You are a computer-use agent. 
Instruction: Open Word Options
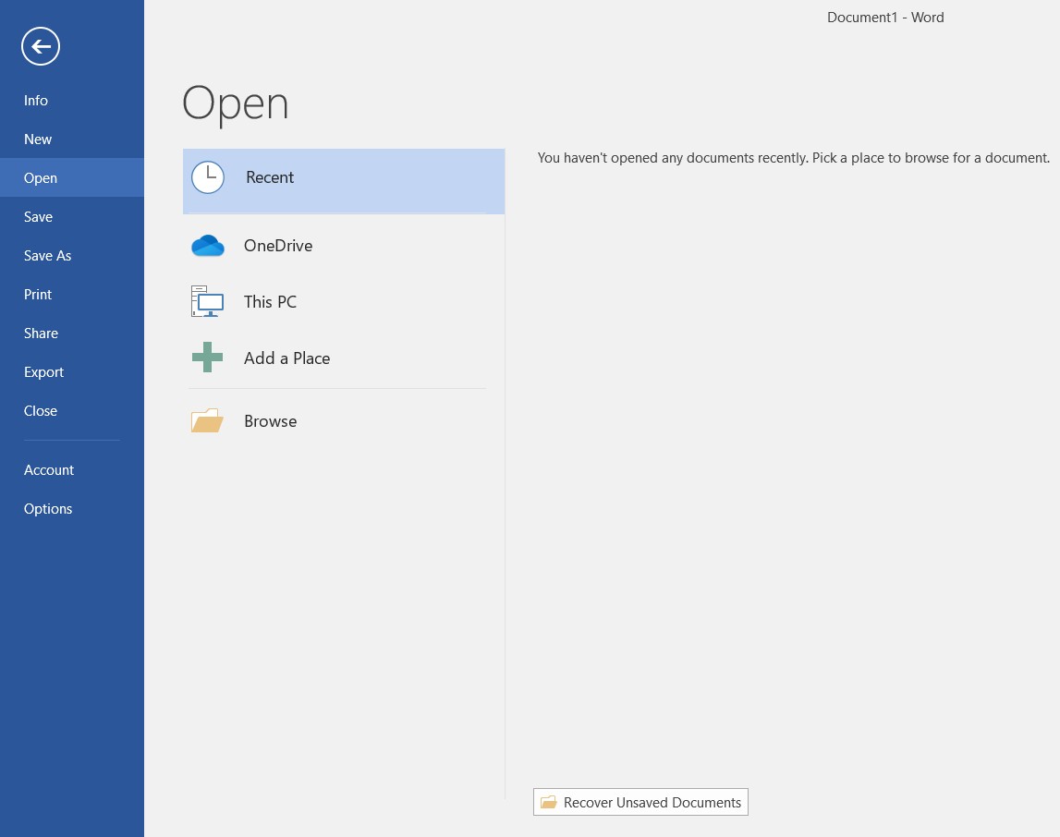pyautogui.click(x=48, y=508)
